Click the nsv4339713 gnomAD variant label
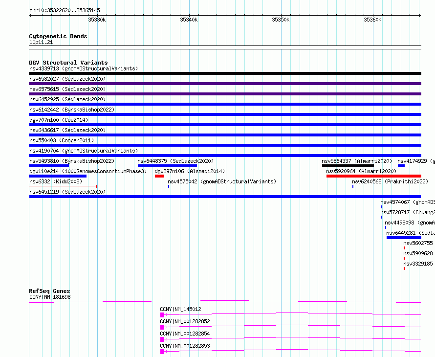The width and height of the screenshot is (435, 357). click(84, 68)
